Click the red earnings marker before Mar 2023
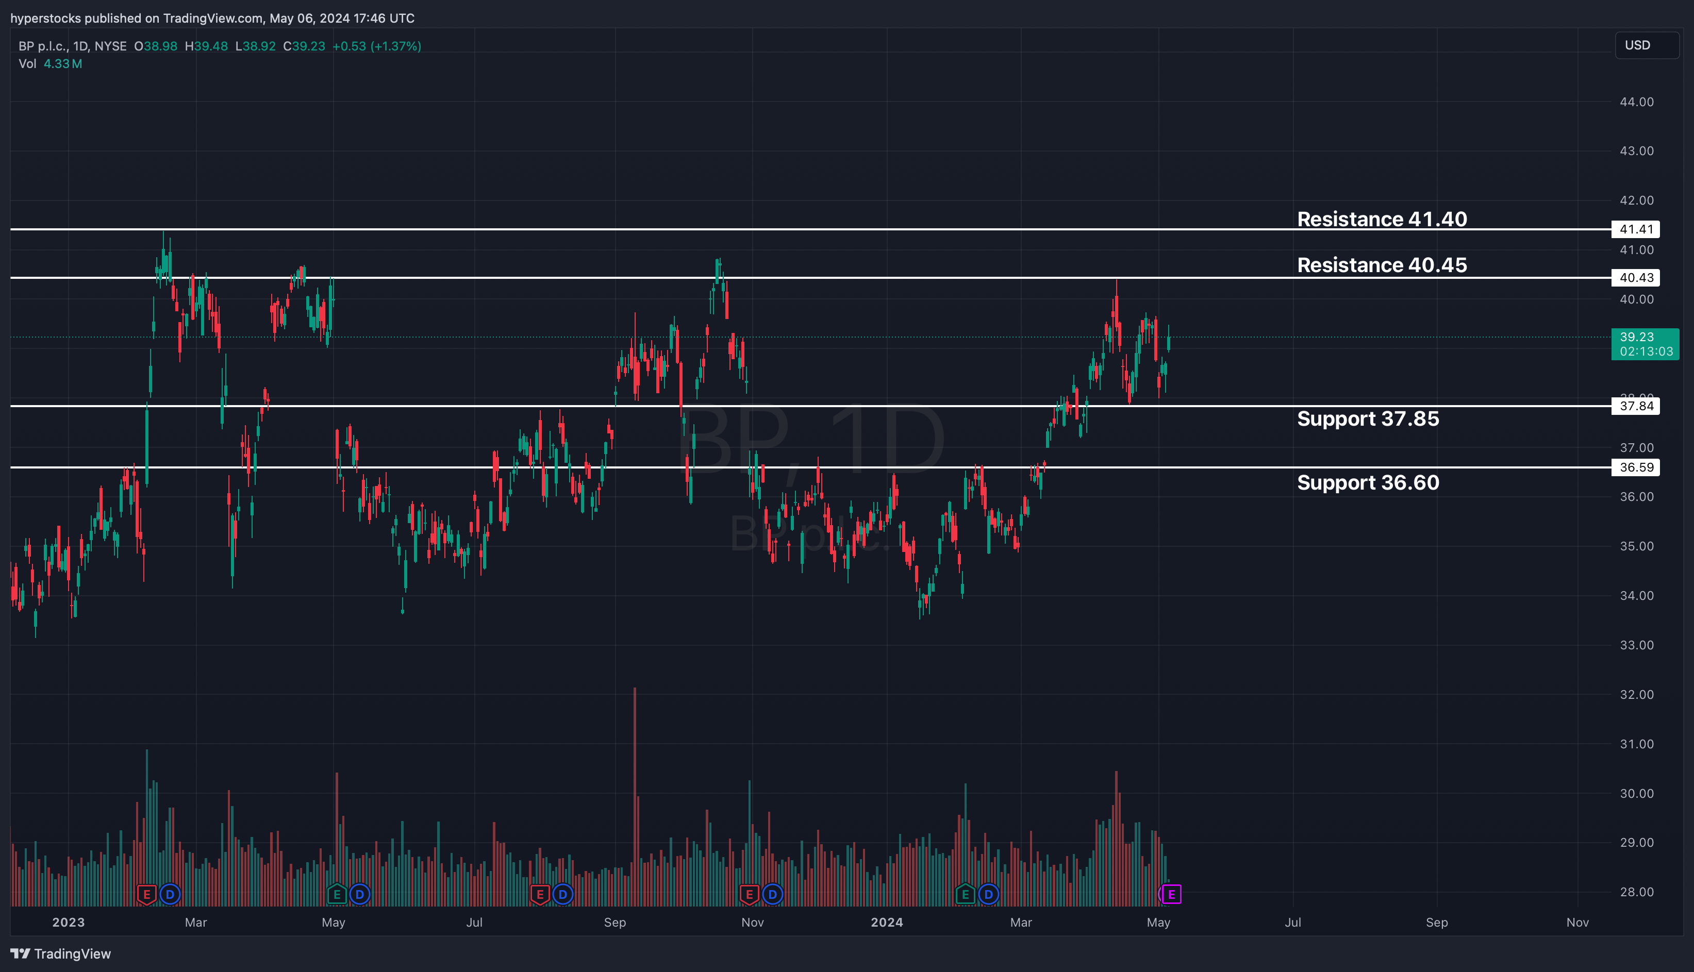1694x972 pixels. (146, 894)
